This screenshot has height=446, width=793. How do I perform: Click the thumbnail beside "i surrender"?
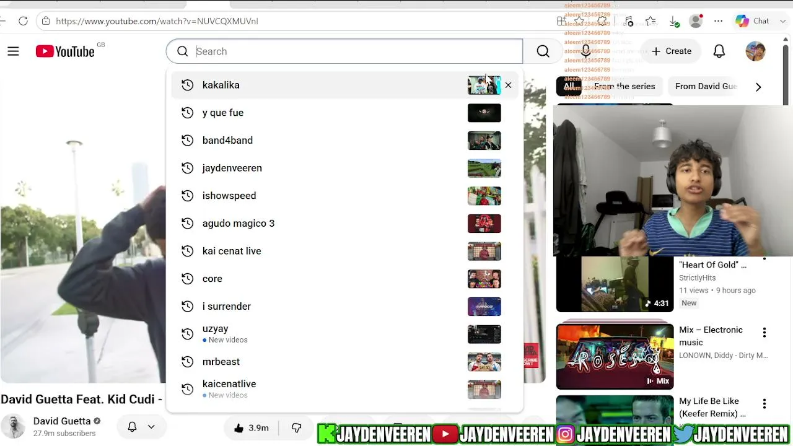coord(484,307)
